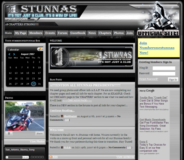Viewport: 184px width, 160px height.
Task: Rate the song using star icons
Action: click(37, 157)
